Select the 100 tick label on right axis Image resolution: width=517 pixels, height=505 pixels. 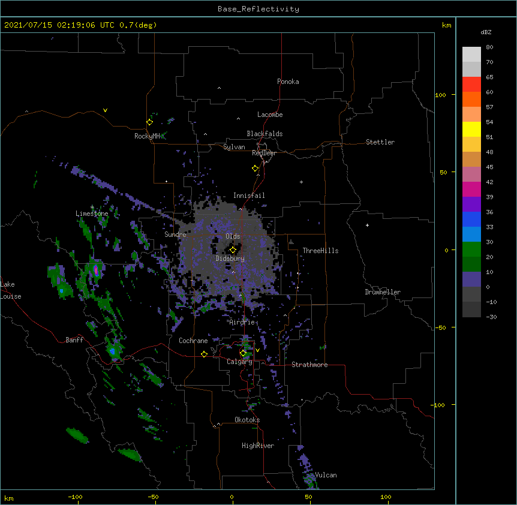click(440, 95)
